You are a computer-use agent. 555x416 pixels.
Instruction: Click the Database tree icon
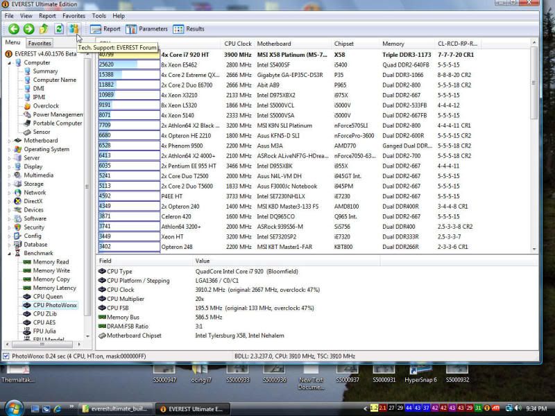18,245
